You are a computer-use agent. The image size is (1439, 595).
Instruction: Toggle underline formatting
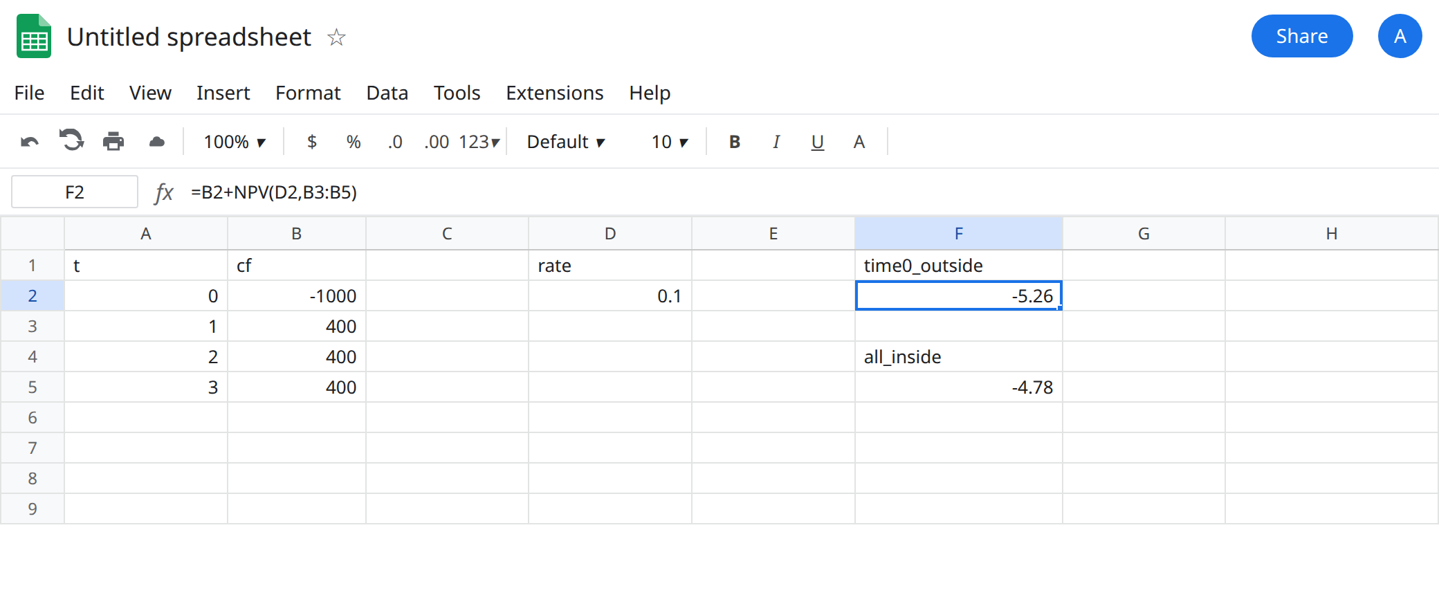[x=818, y=143]
